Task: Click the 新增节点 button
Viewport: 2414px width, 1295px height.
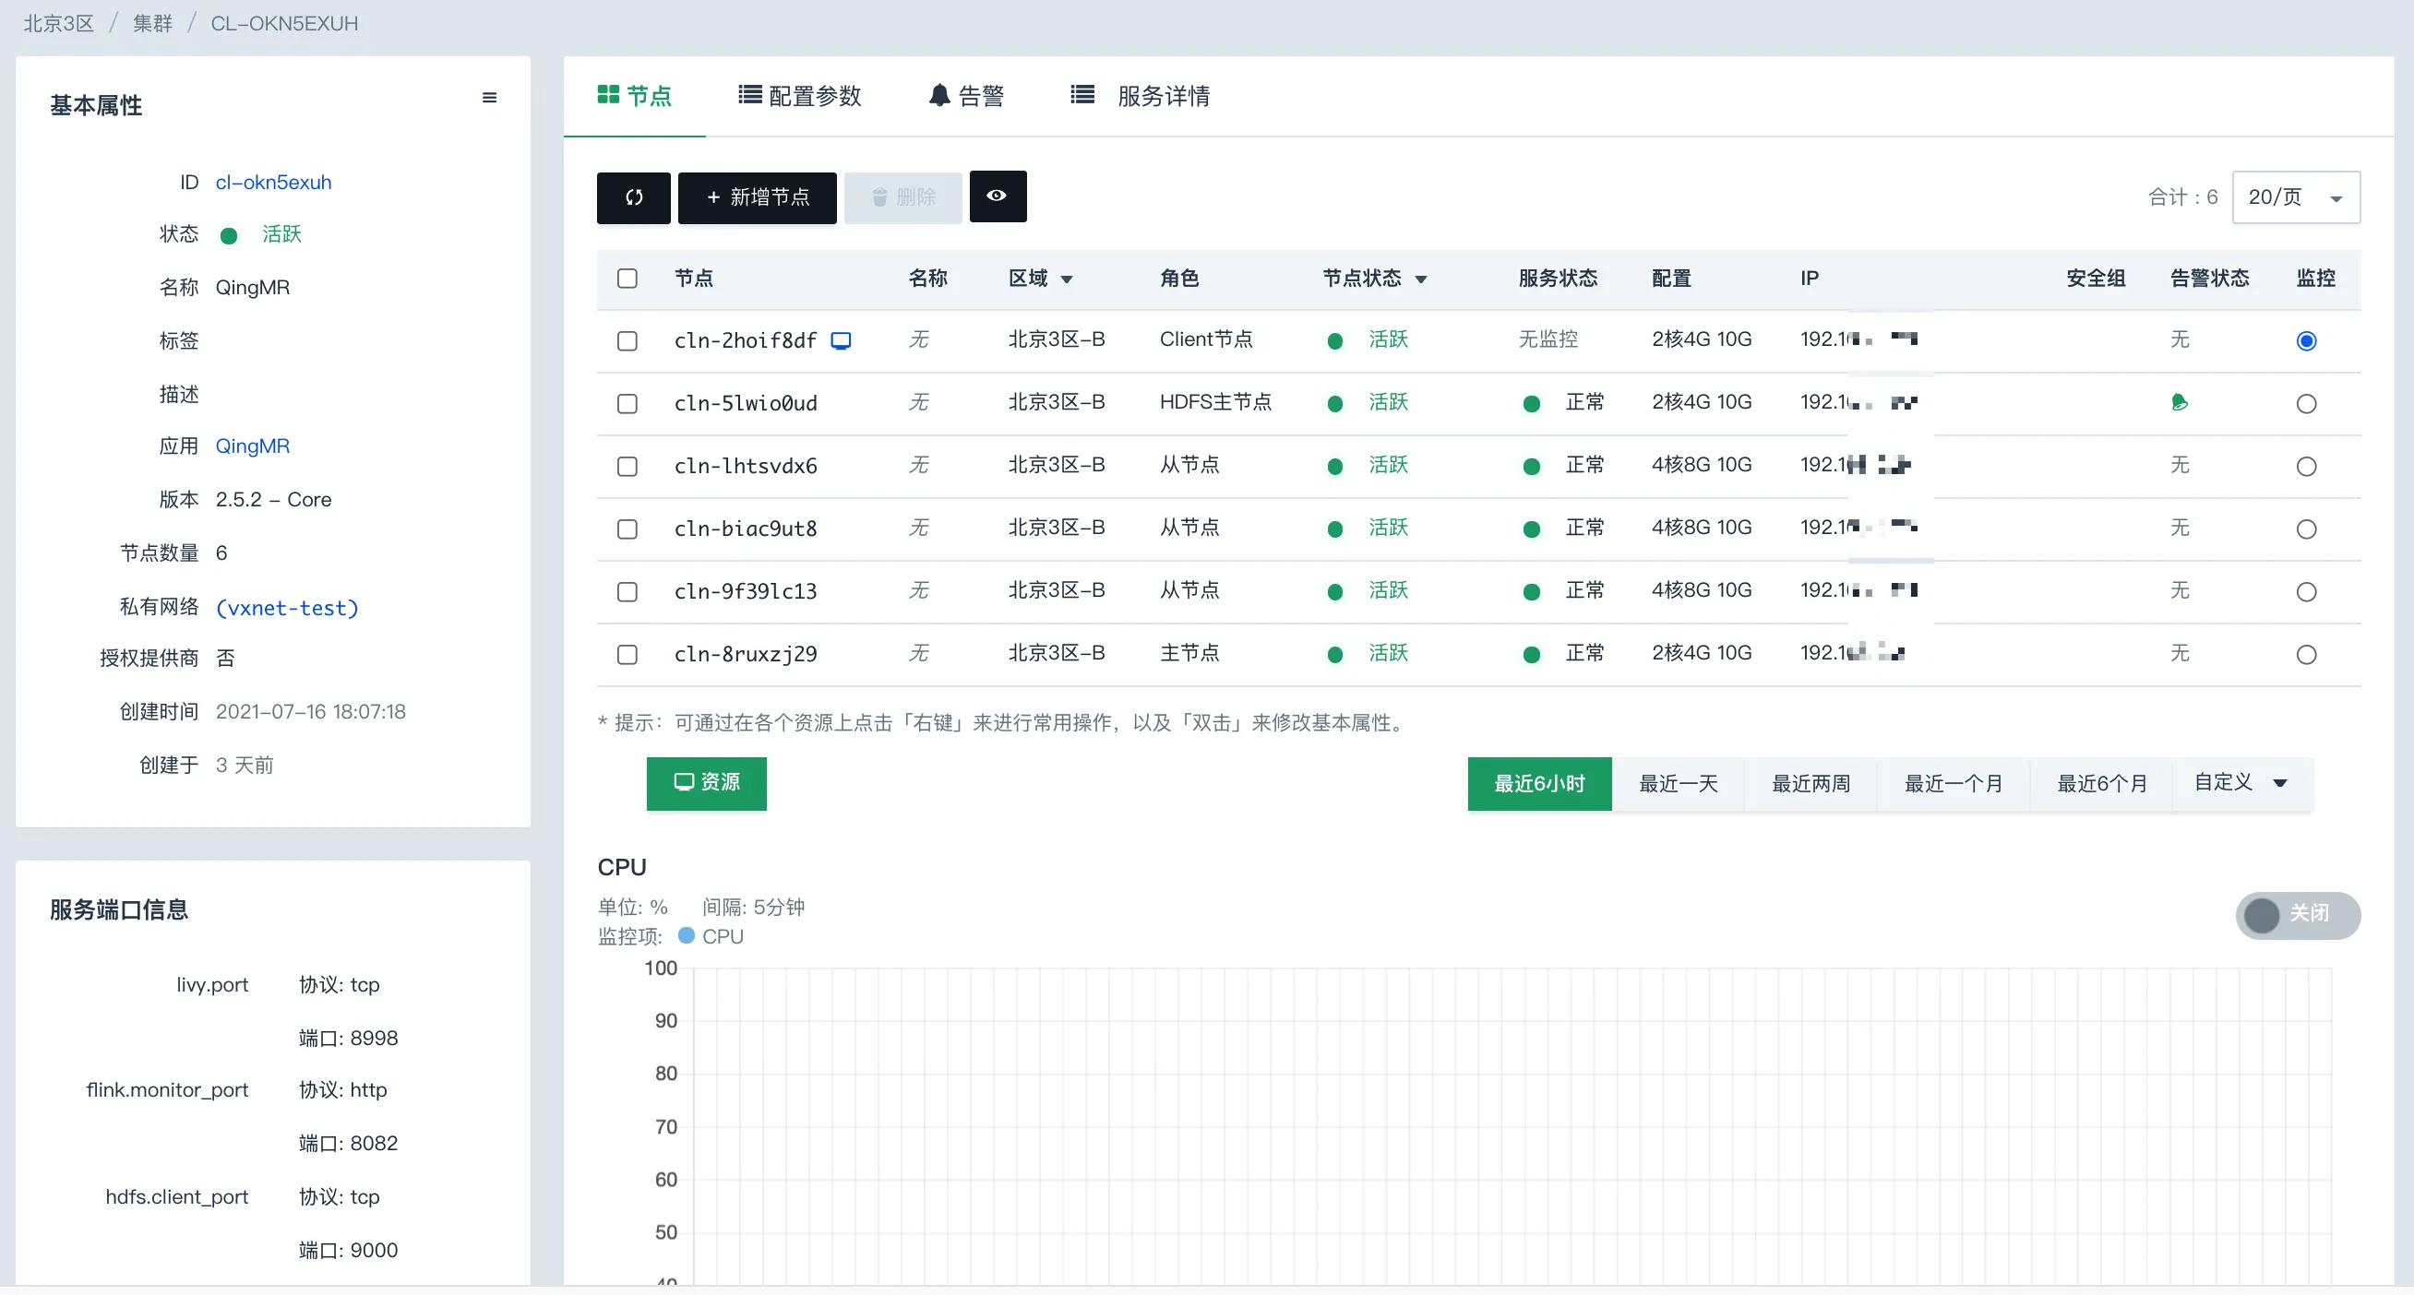Action: point(758,196)
